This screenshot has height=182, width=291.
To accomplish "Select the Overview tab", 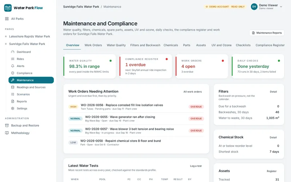I will [x=72, y=45].
